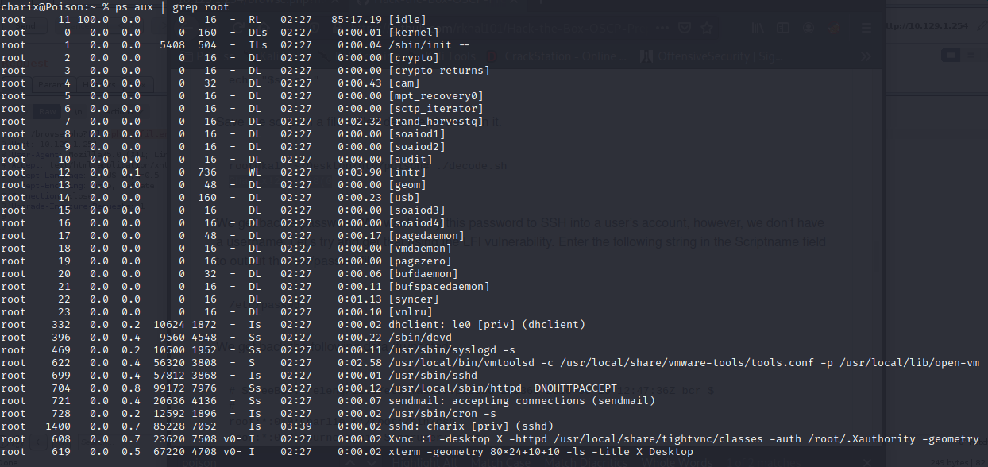Click the [usb] process name
The height and width of the screenshot is (467, 988).
point(404,198)
